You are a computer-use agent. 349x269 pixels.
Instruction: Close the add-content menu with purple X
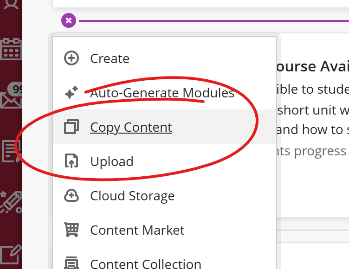pyautogui.click(x=69, y=20)
